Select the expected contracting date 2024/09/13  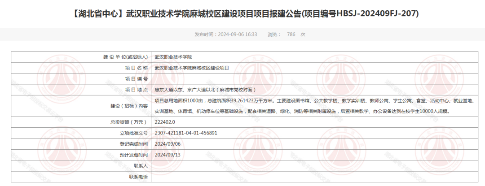168,155
